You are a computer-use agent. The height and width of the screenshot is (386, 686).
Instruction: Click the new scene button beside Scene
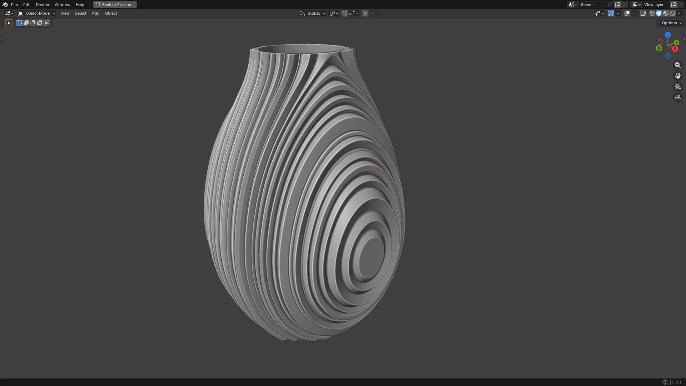(618, 5)
